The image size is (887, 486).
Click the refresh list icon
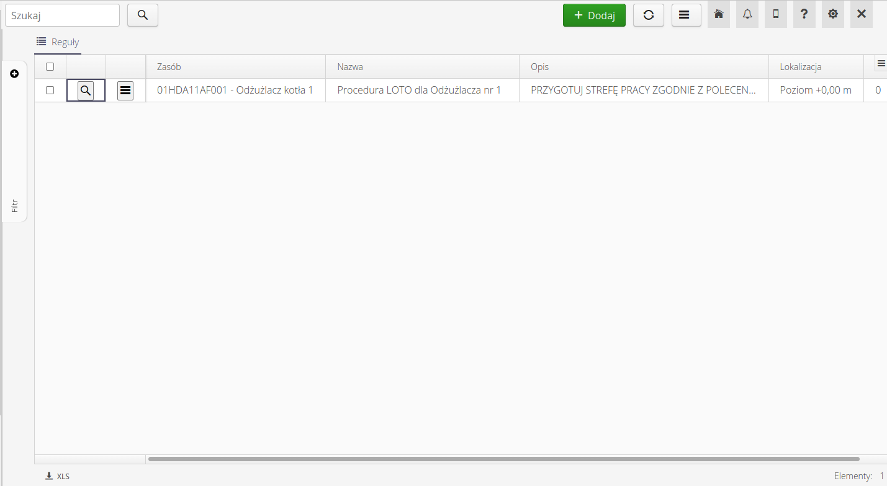(x=649, y=15)
